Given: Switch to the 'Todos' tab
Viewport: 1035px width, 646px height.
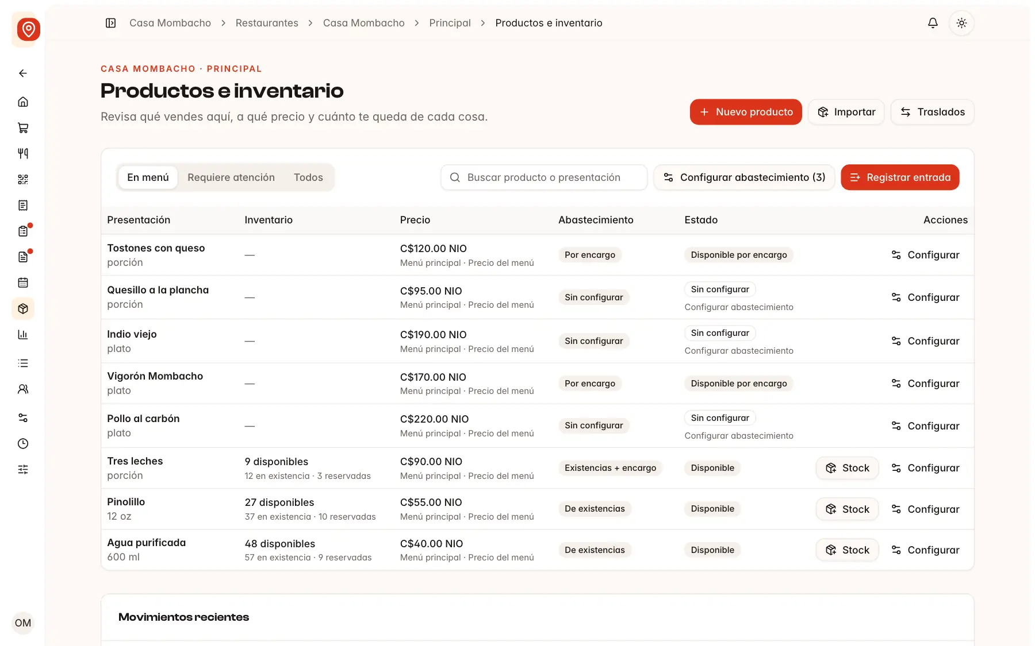Looking at the screenshot, I should point(308,177).
